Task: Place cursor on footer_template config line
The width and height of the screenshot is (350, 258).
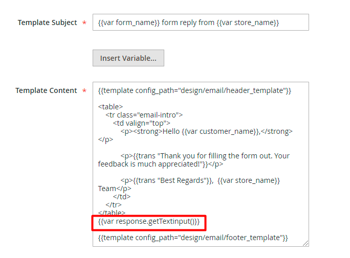Action: click(193, 238)
